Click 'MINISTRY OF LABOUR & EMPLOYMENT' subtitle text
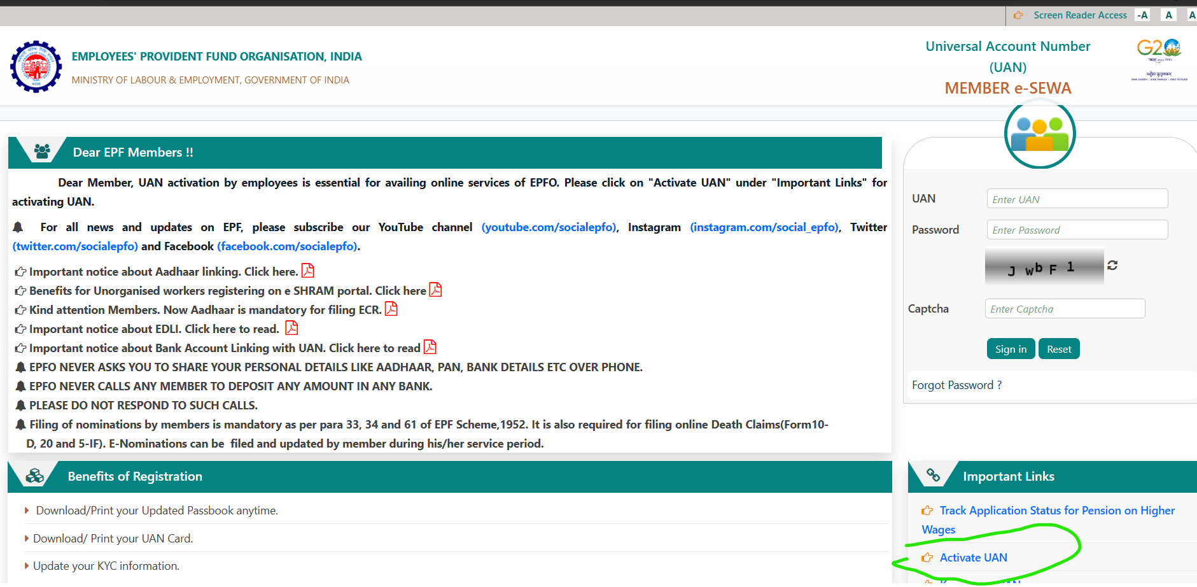This screenshot has width=1197, height=587. (210, 80)
